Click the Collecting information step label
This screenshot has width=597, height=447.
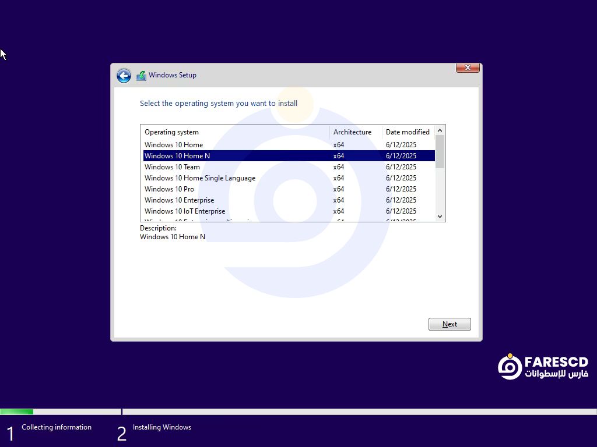pyautogui.click(x=57, y=427)
